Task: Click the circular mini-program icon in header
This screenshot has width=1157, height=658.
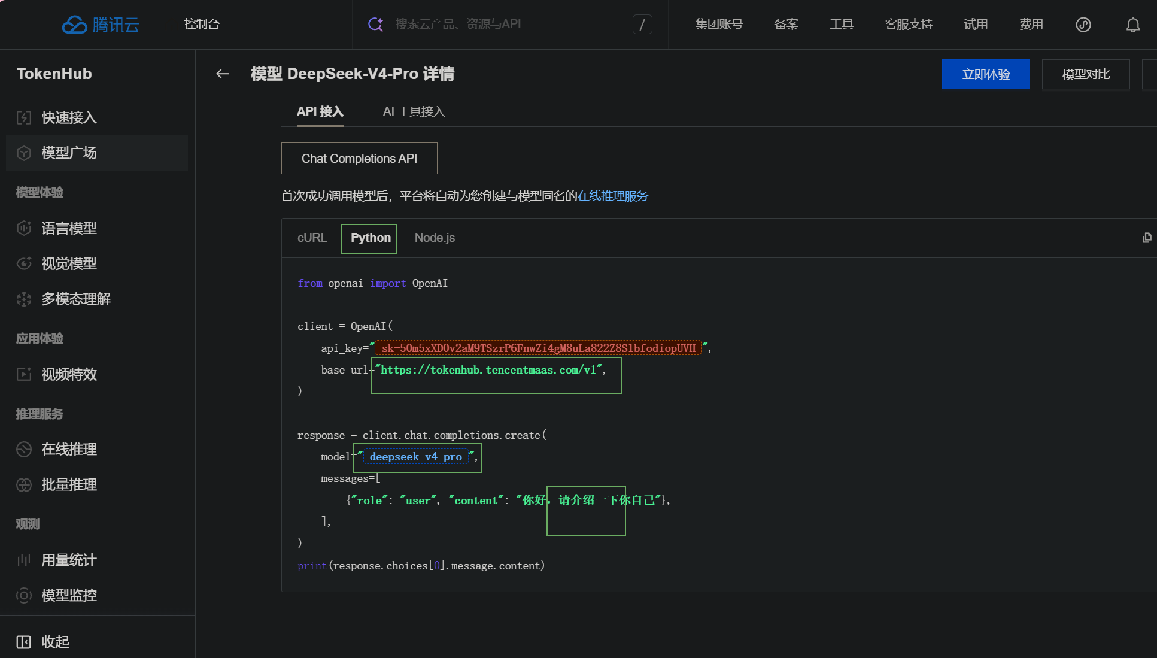Action: tap(1083, 25)
